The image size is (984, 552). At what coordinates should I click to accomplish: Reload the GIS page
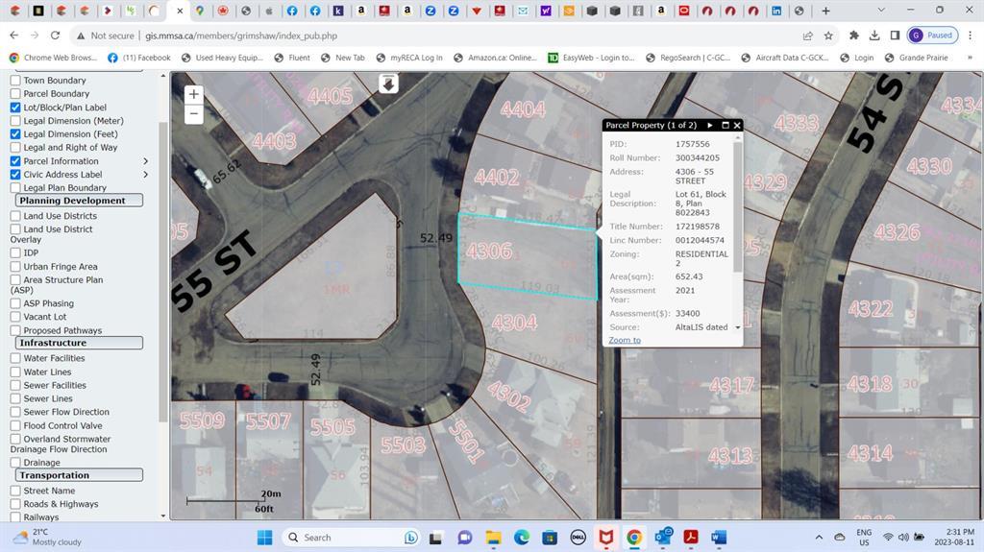pyautogui.click(x=55, y=36)
